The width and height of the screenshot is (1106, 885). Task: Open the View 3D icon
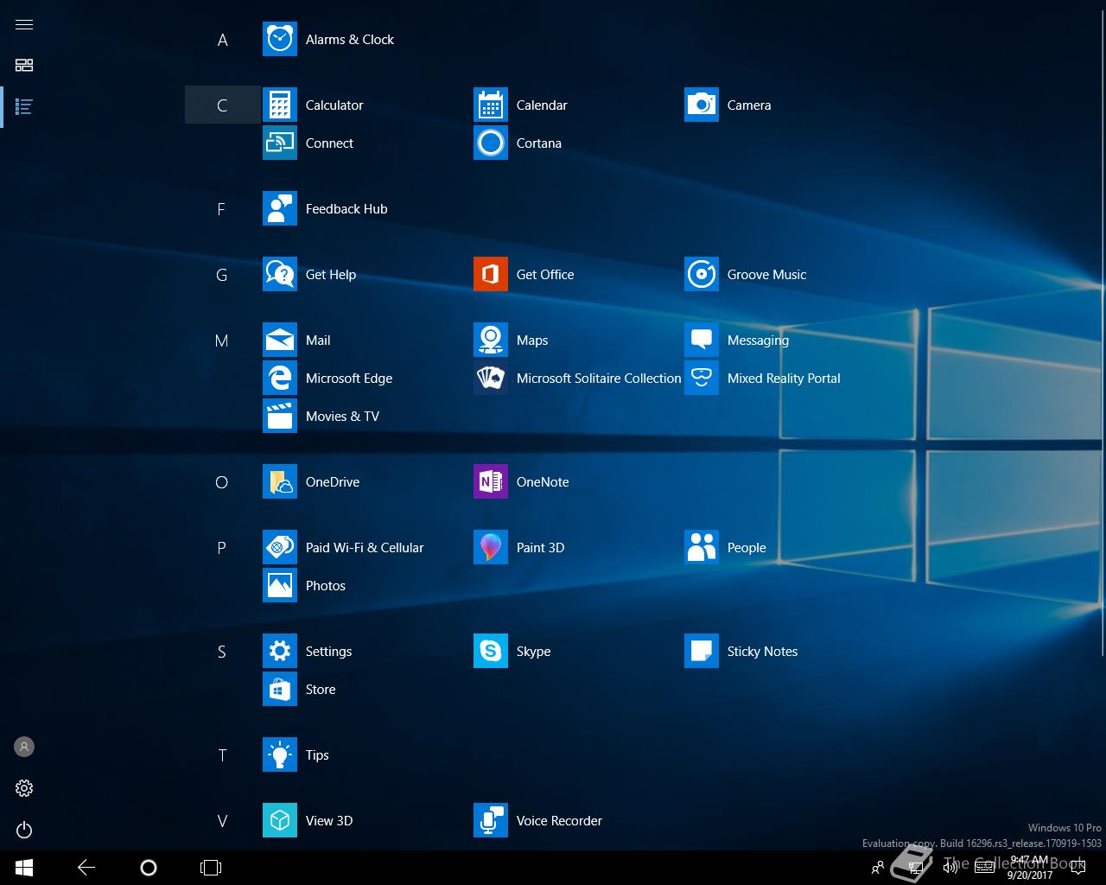pyautogui.click(x=280, y=821)
